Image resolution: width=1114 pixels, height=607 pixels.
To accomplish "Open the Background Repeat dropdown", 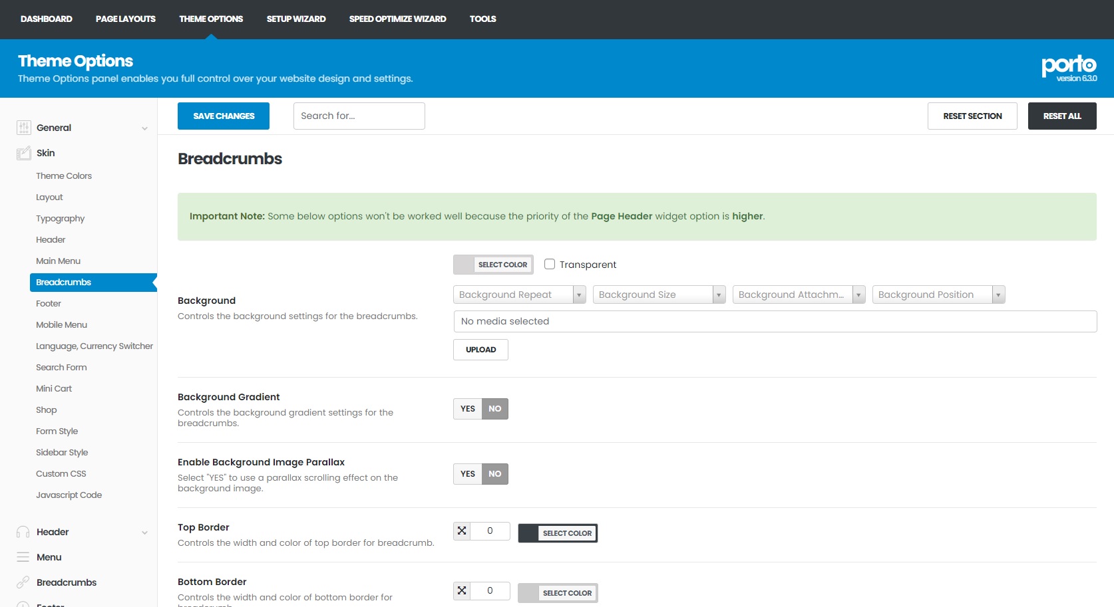I will [519, 295].
